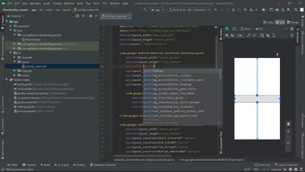Click the top constraint handle on the preview
Screen dimensions: 305x172
point(257,96)
